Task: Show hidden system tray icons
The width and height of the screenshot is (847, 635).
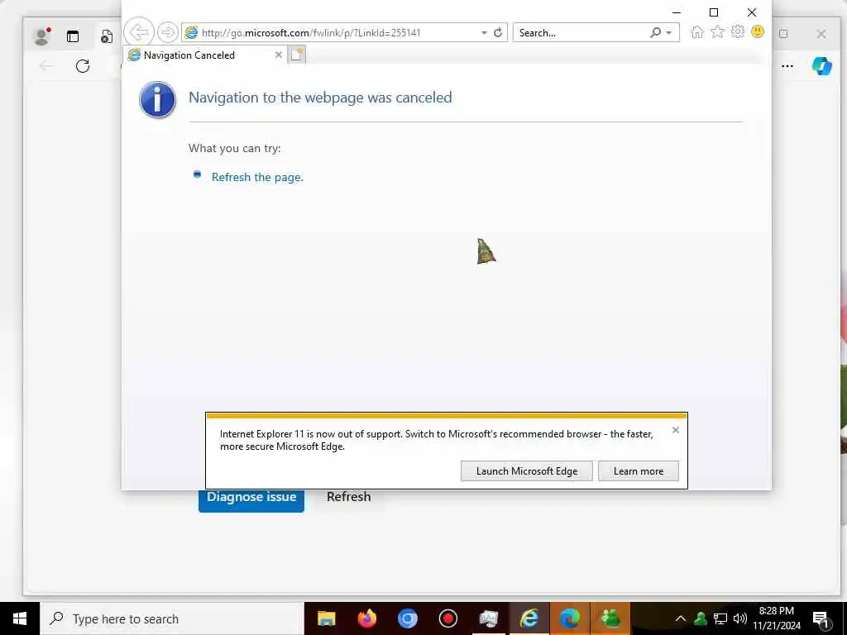Action: tap(681, 618)
